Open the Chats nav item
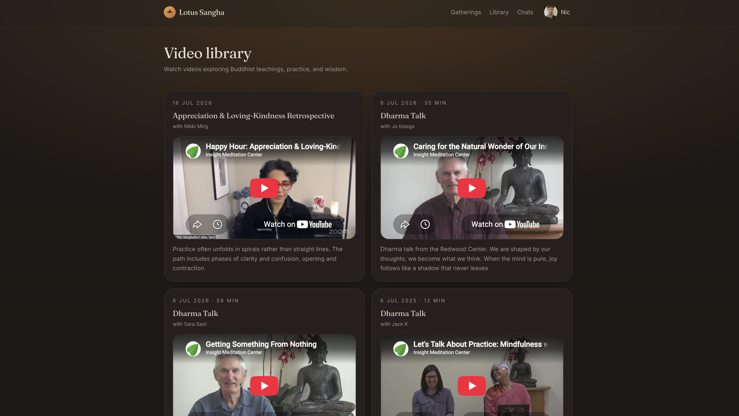The width and height of the screenshot is (739, 416). (525, 12)
